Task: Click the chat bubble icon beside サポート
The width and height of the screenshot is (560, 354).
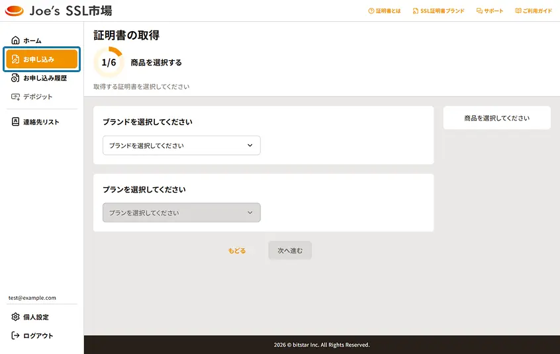Action: click(479, 11)
